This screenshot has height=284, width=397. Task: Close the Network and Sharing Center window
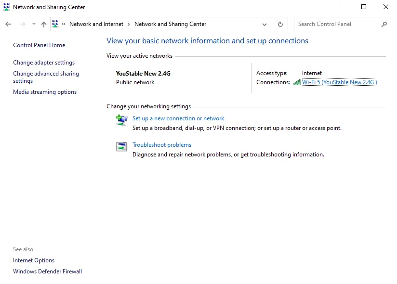coord(385,7)
